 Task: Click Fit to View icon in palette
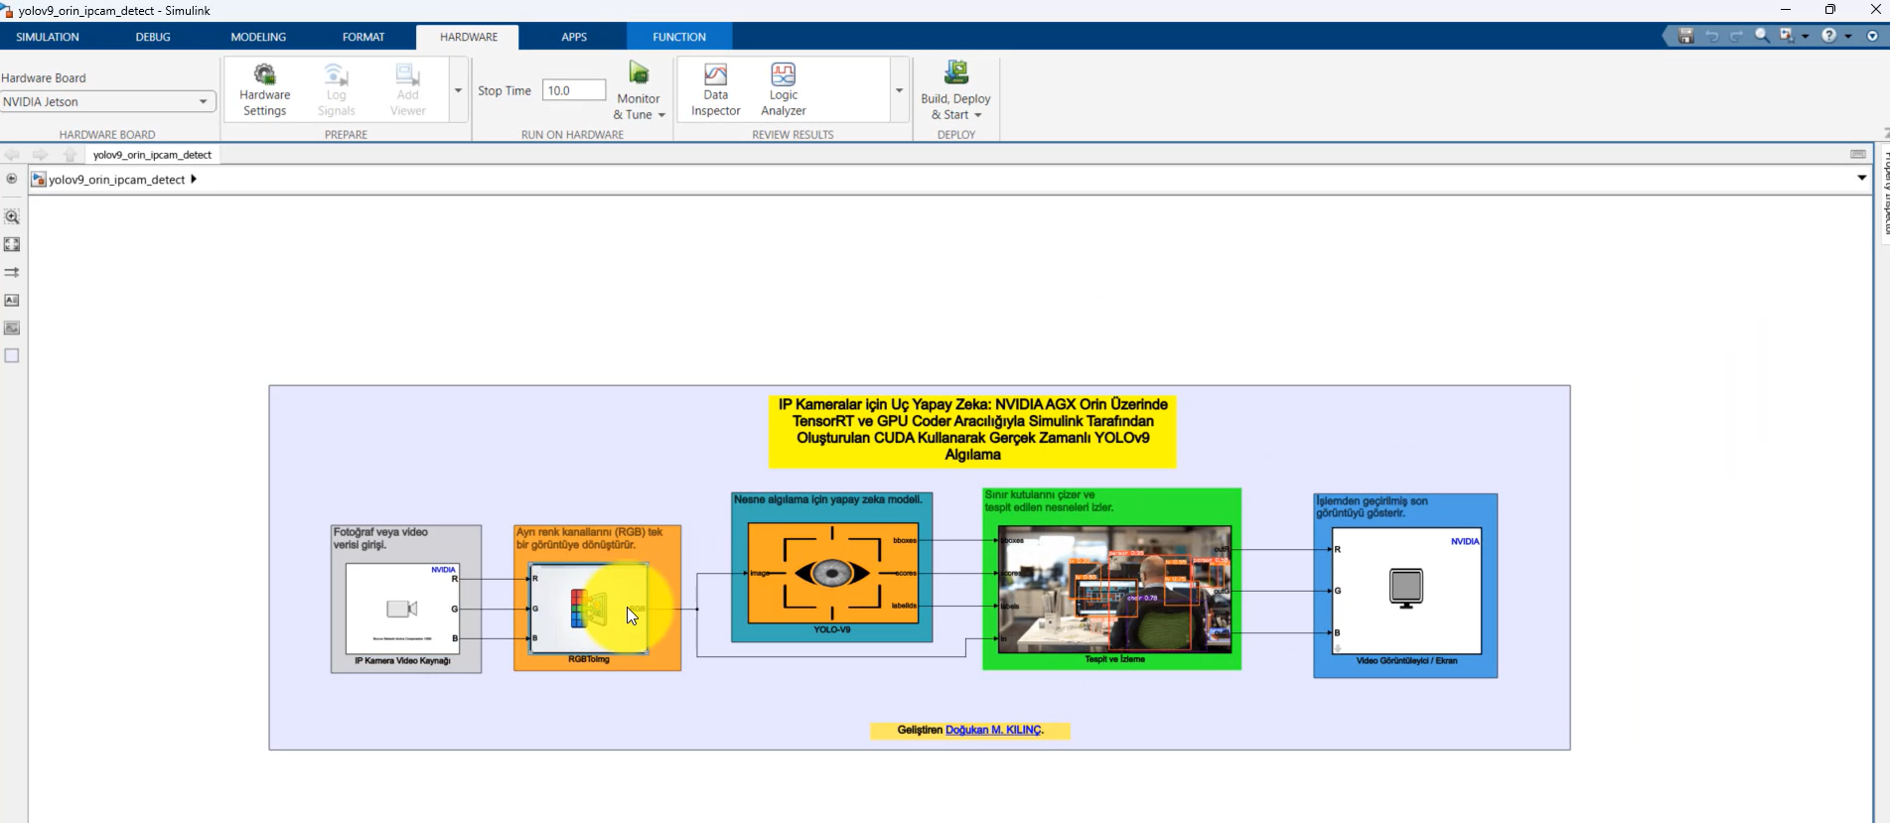[x=12, y=244]
